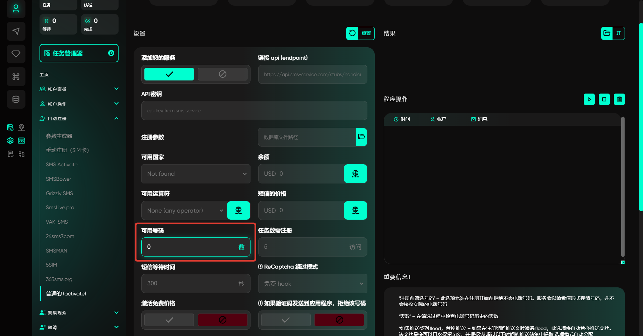Open the 可用国家 Not found dropdown
This screenshot has height=336, width=643.
pyautogui.click(x=196, y=174)
